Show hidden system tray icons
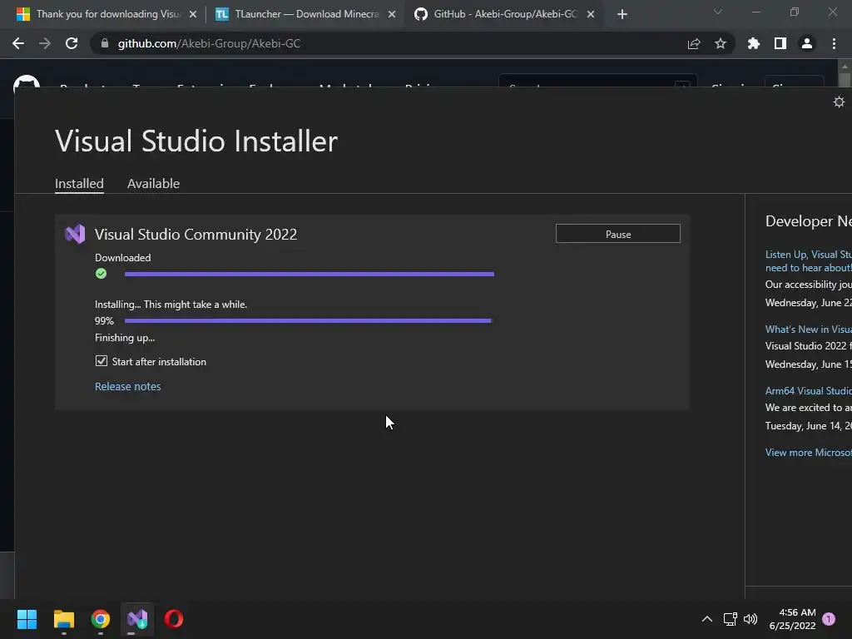The width and height of the screenshot is (852, 639). pyautogui.click(x=706, y=619)
